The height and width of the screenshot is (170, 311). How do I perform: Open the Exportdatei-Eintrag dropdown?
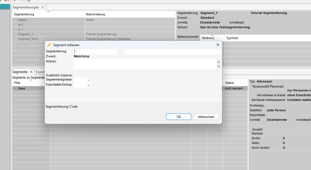pyautogui.click(x=88, y=85)
